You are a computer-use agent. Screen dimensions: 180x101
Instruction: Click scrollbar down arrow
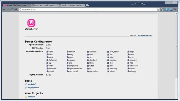tap(176, 98)
